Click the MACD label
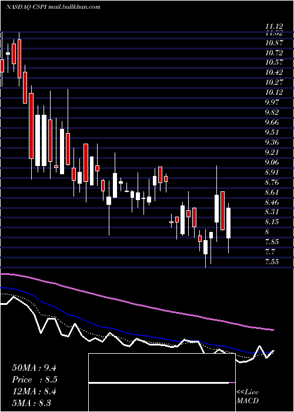294x412 pixels. (x=248, y=401)
